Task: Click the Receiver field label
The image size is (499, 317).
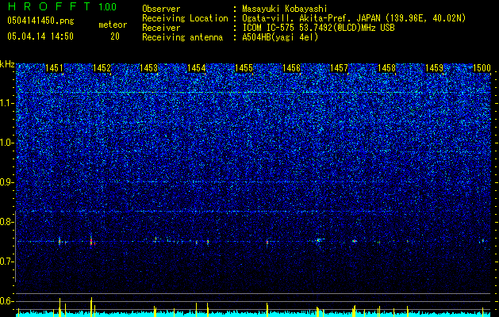Action: tap(161, 28)
